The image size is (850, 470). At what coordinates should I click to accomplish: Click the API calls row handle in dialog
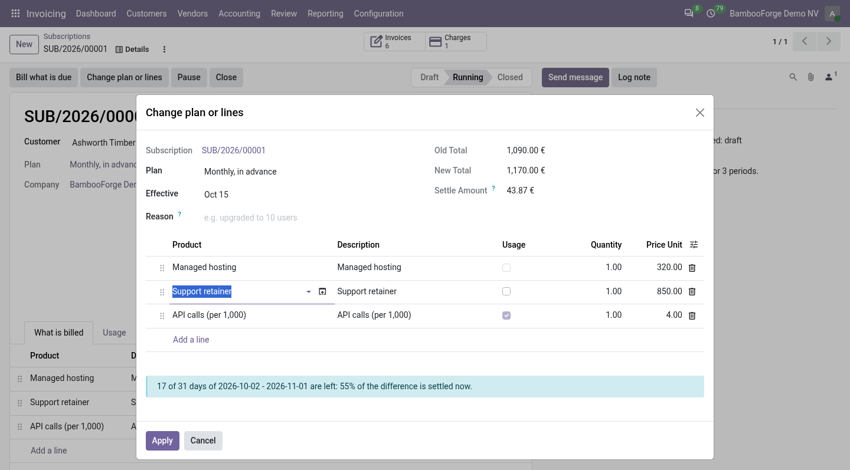click(x=162, y=316)
